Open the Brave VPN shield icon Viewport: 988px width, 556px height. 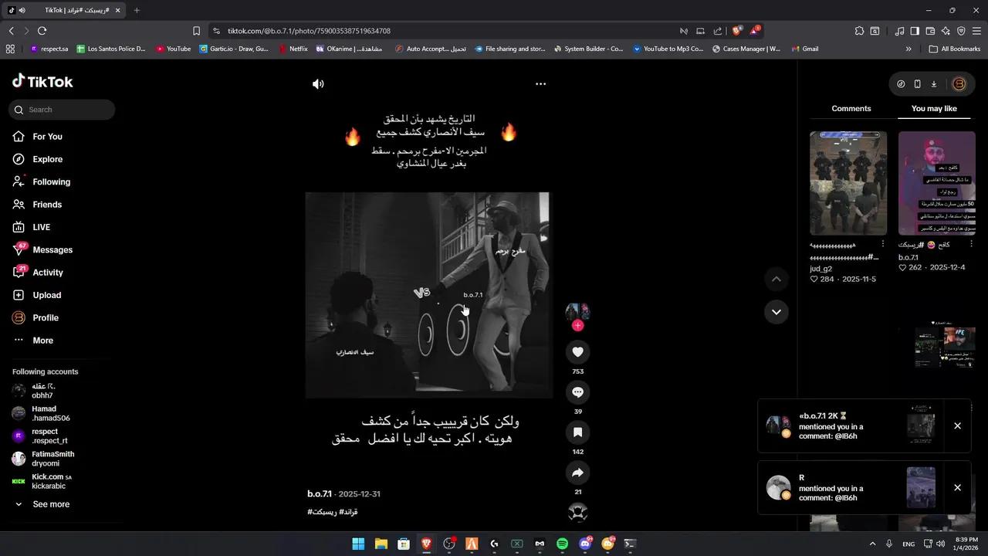tap(961, 31)
